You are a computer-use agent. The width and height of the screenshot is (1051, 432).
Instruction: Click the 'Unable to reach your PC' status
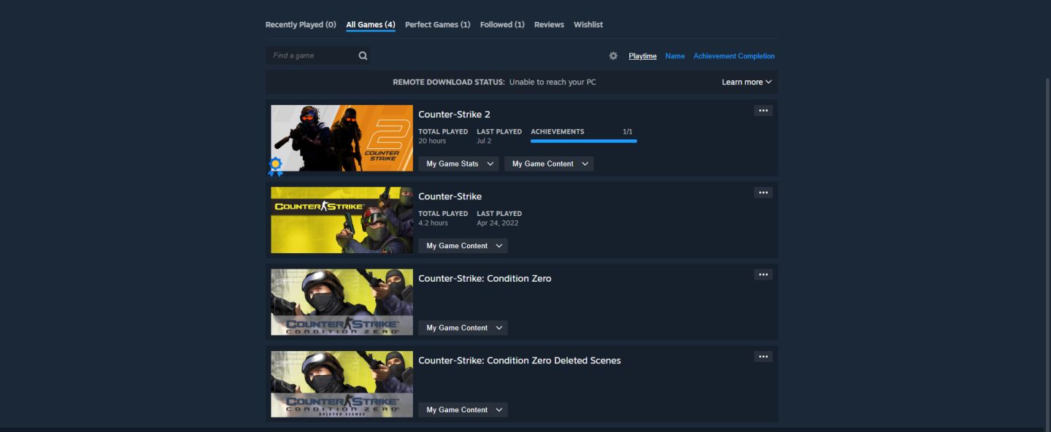[553, 82]
